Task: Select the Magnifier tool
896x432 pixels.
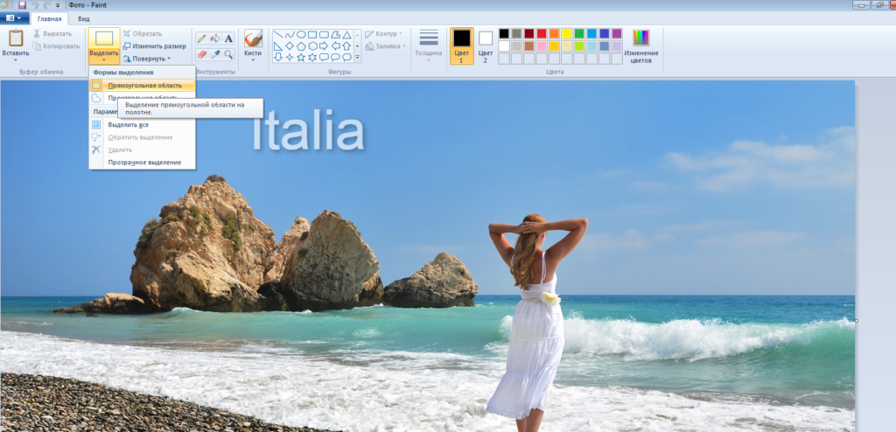Action: click(x=228, y=54)
